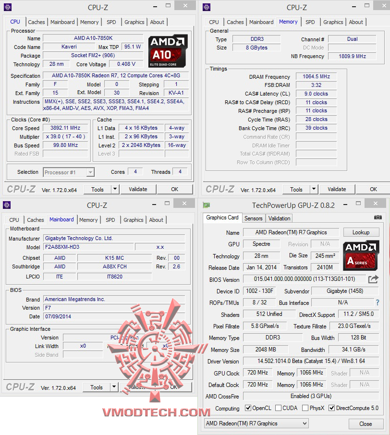Click the NB Frequency value 1809.9 MHz
This screenshot has width=390, height=435.
(x=352, y=56)
